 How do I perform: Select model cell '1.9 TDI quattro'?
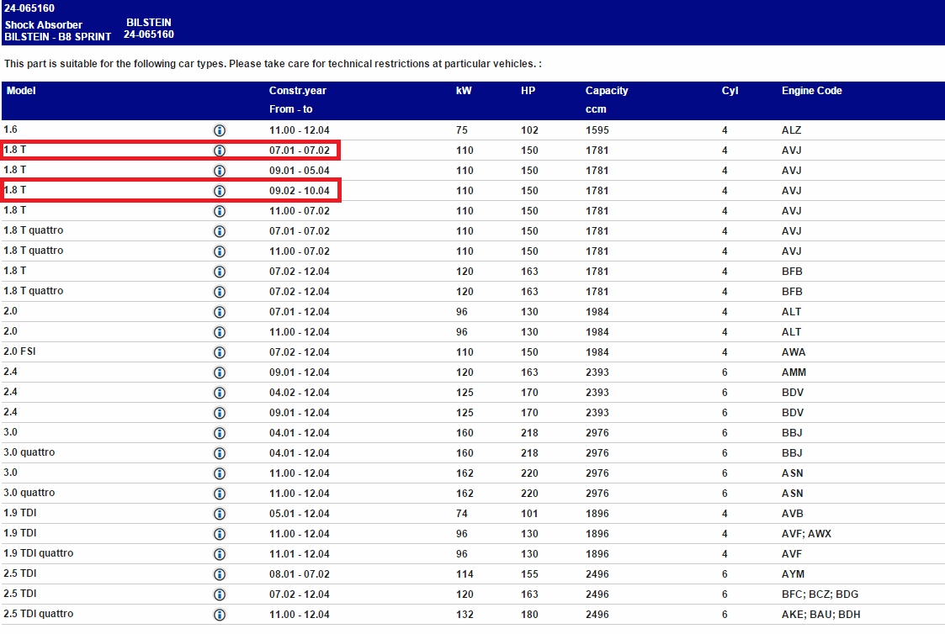click(x=39, y=553)
